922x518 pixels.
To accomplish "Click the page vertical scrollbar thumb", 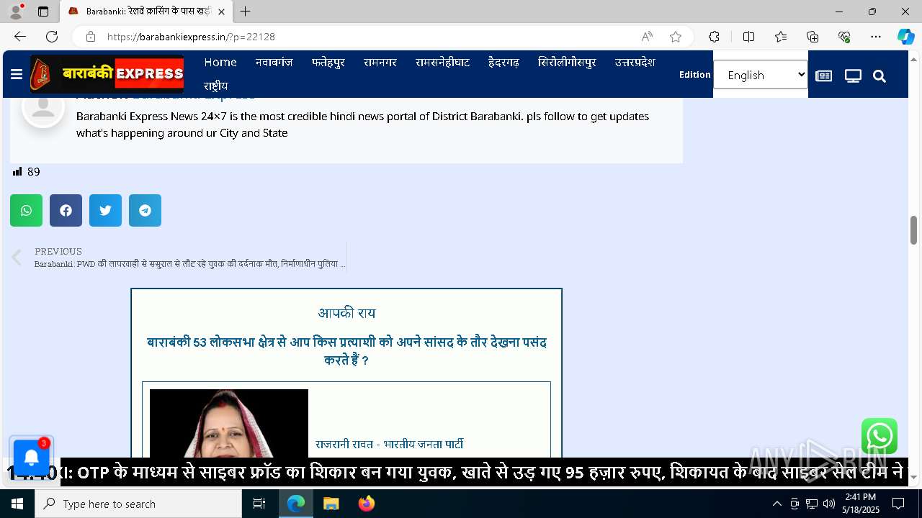I will 913,230.
